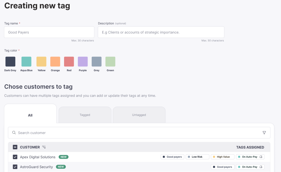Choose the Purple tag color swatch
Viewport: 281px width, 172px height.
point(83,62)
